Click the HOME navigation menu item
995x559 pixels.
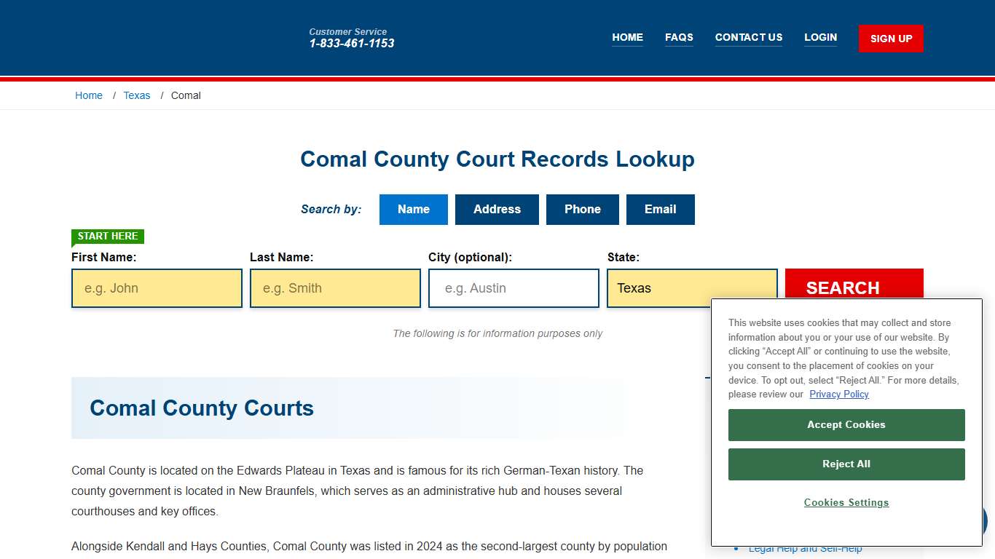point(627,37)
